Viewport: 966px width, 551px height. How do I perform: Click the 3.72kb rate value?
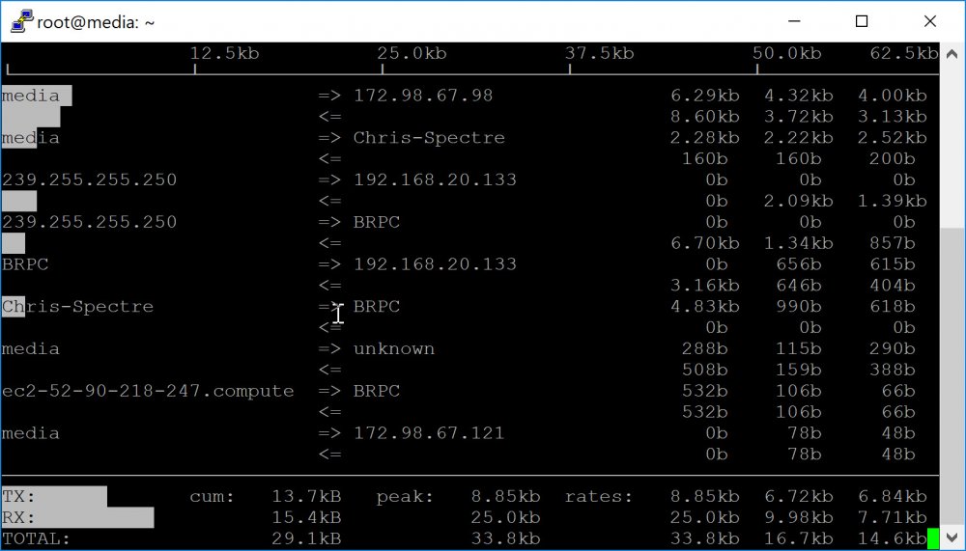click(x=799, y=117)
